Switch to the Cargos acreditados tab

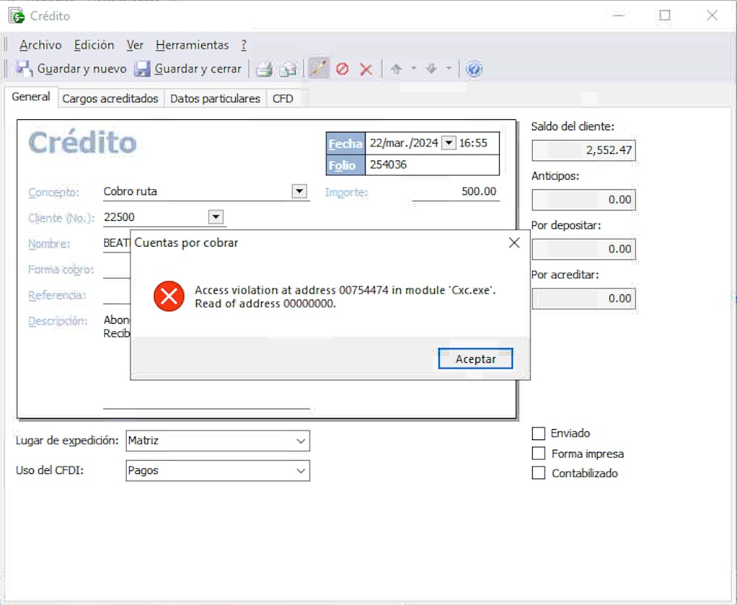pyautogui.click(x=110, y=98)
